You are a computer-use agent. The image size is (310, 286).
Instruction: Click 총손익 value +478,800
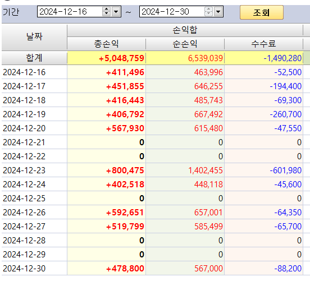tap(125, 269)
